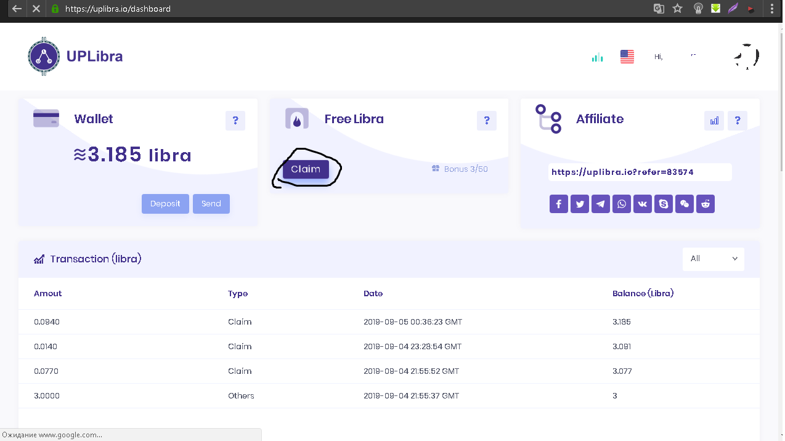The height and width of the screenshot is (441, 785).
Task: Click the Send button
Action: 211,204
